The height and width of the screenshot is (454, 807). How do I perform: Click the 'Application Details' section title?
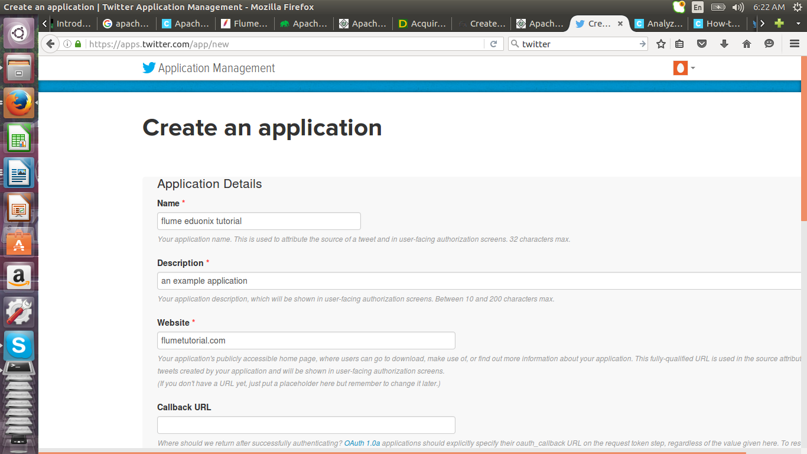click(x=210, y=184)
